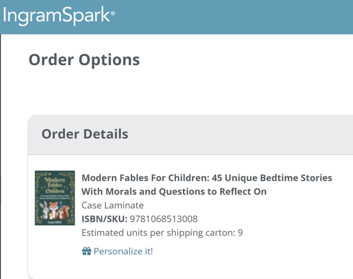Click the Personalize it! link
The width and height of the screenshot is (353, 279).
(x=123, y=251)
